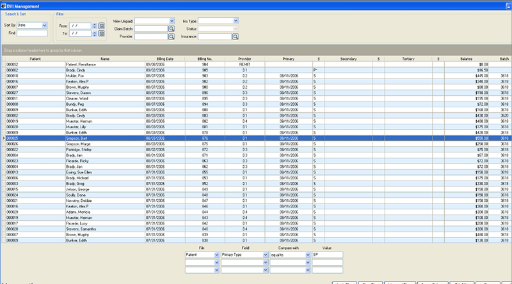Open the To date calendar picker
Viewport: 512px width, 284px height.
pos(102,33)
